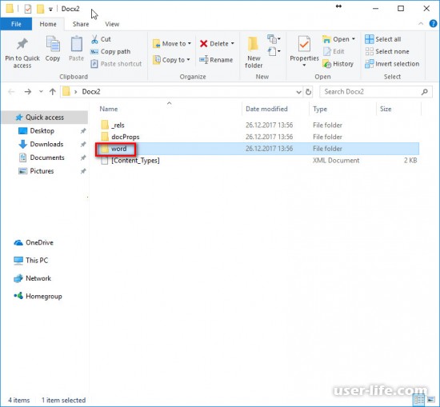The height and width of the screenshot is (407, 440).
Task: Open the Share ribbon tab
Action: coord(81,24)
